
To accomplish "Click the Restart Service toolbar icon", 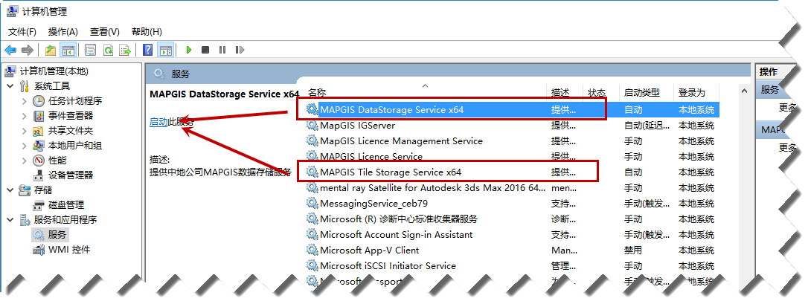I will pyautogui.click(x=239, y=50).
